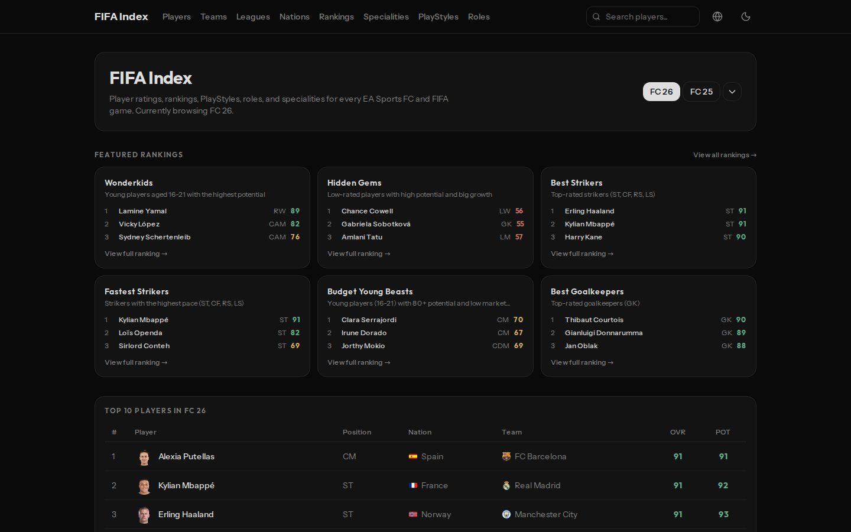Open Kylian Mbappé name in top 10
The image size is (851, 532).
186,485
